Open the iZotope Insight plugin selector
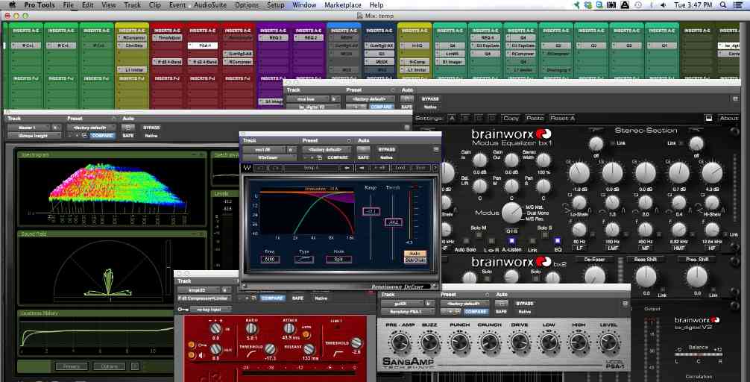 34,136
